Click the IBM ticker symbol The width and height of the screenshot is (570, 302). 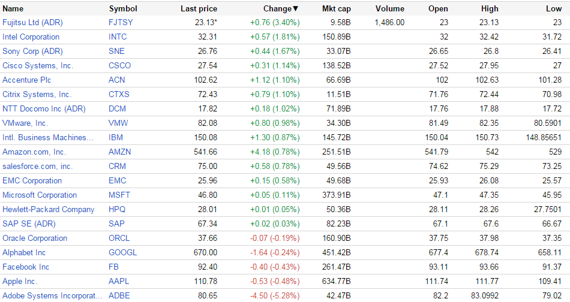[x=116, y=137]
